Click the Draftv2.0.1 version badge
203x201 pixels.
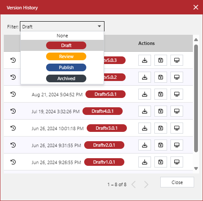click(x=104, y=145)
